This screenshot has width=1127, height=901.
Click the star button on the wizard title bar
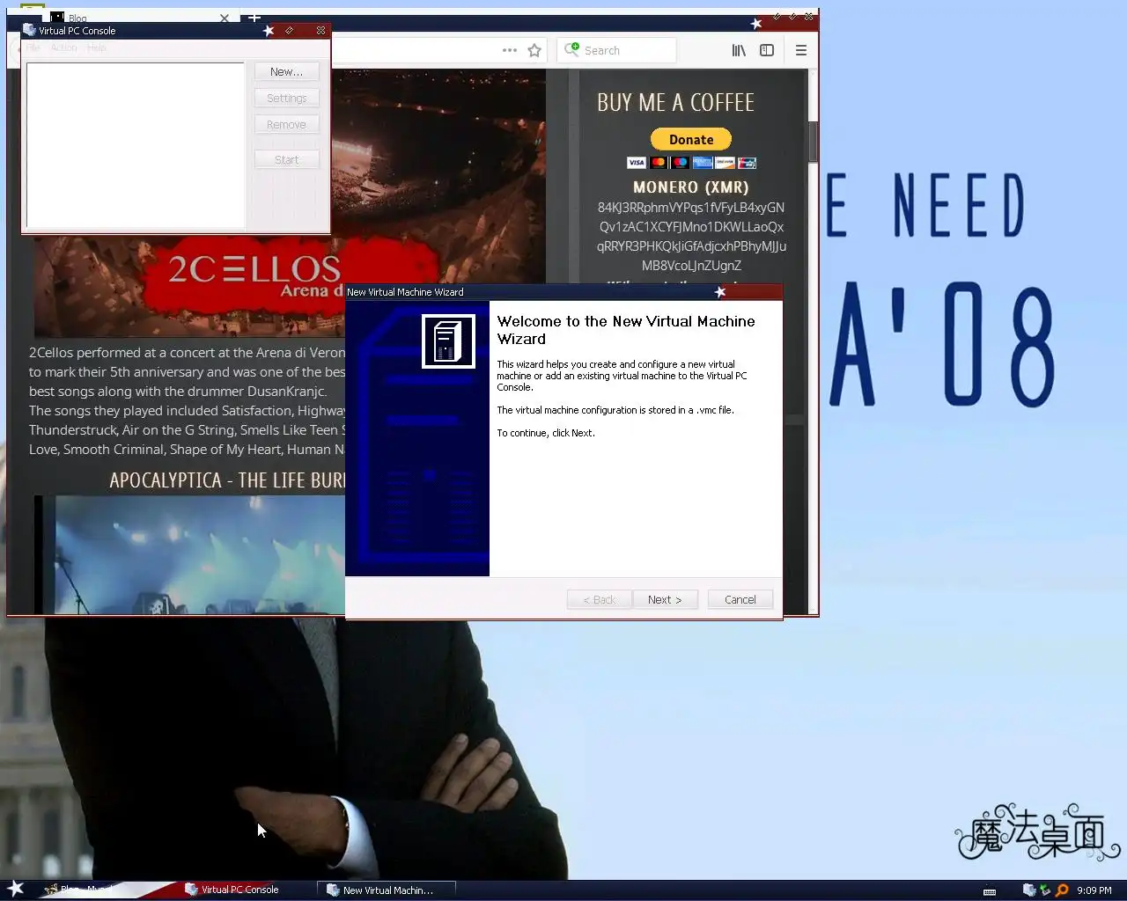pyautogui.click(x=720, y=291)
